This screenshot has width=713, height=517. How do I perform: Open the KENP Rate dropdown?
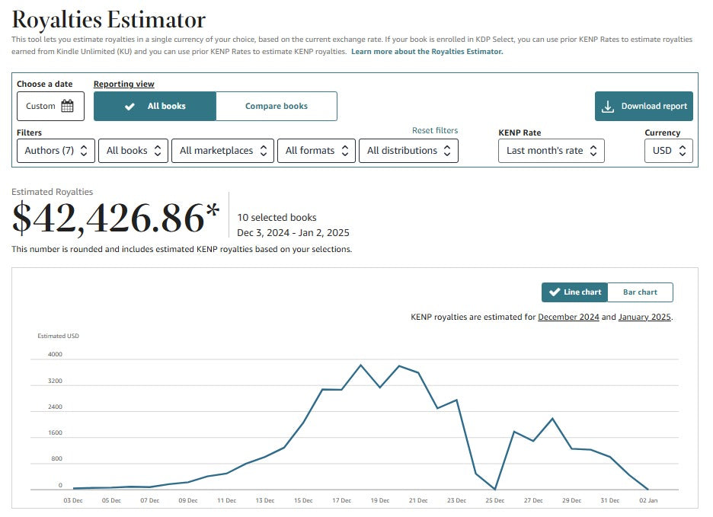tap(552, 151)
